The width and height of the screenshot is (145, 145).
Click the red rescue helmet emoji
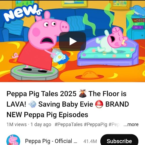coord(99,104)
